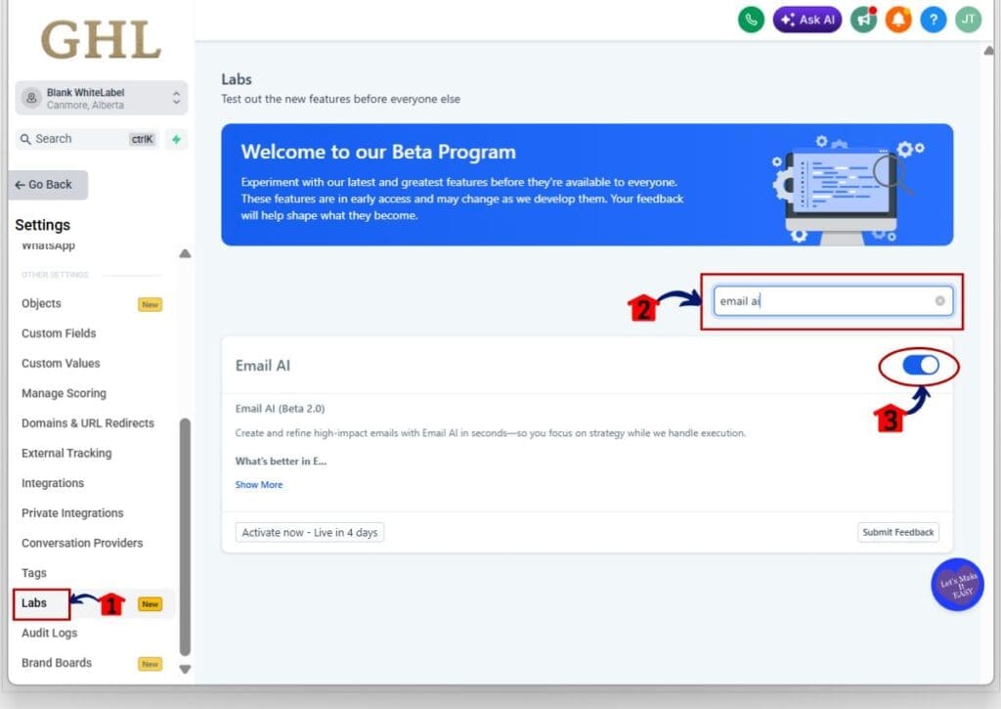Click the blue help question mark icon
1001x709 pixels.
pos(933,19)
